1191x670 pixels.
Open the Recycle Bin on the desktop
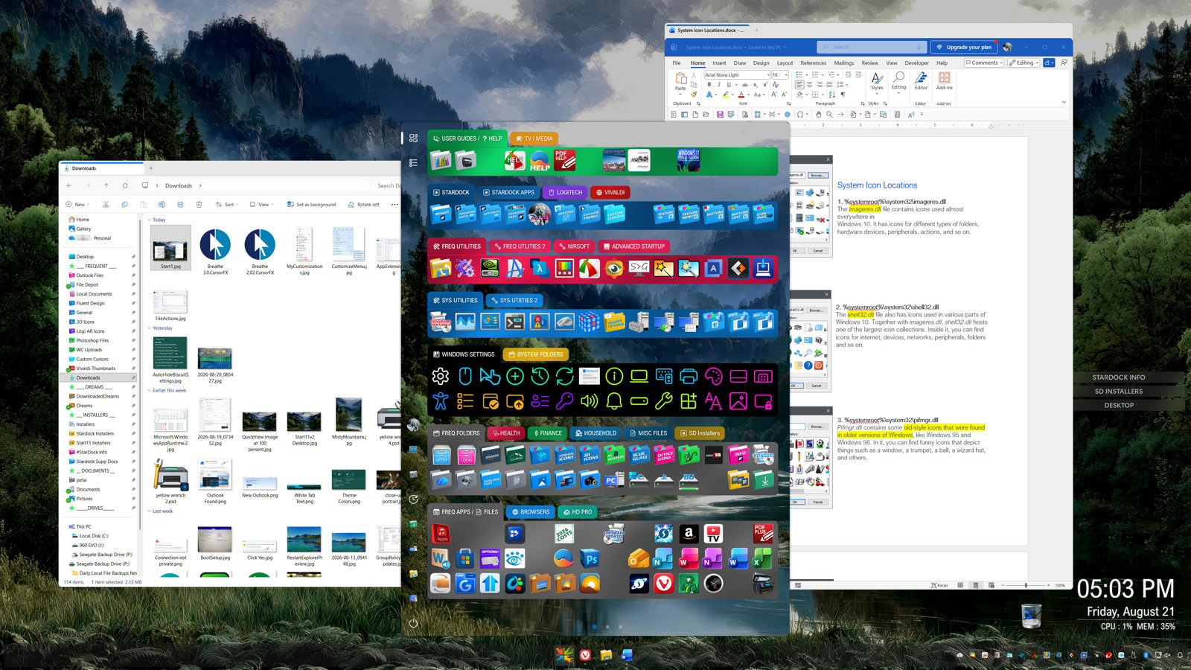(x=1031, y=616)
